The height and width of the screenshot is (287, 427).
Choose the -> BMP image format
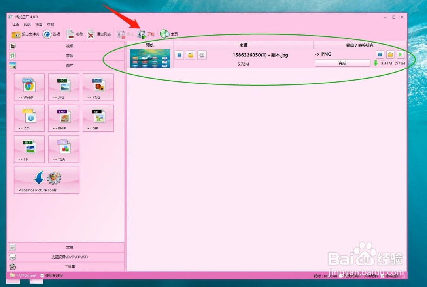(x=64, y=118)
